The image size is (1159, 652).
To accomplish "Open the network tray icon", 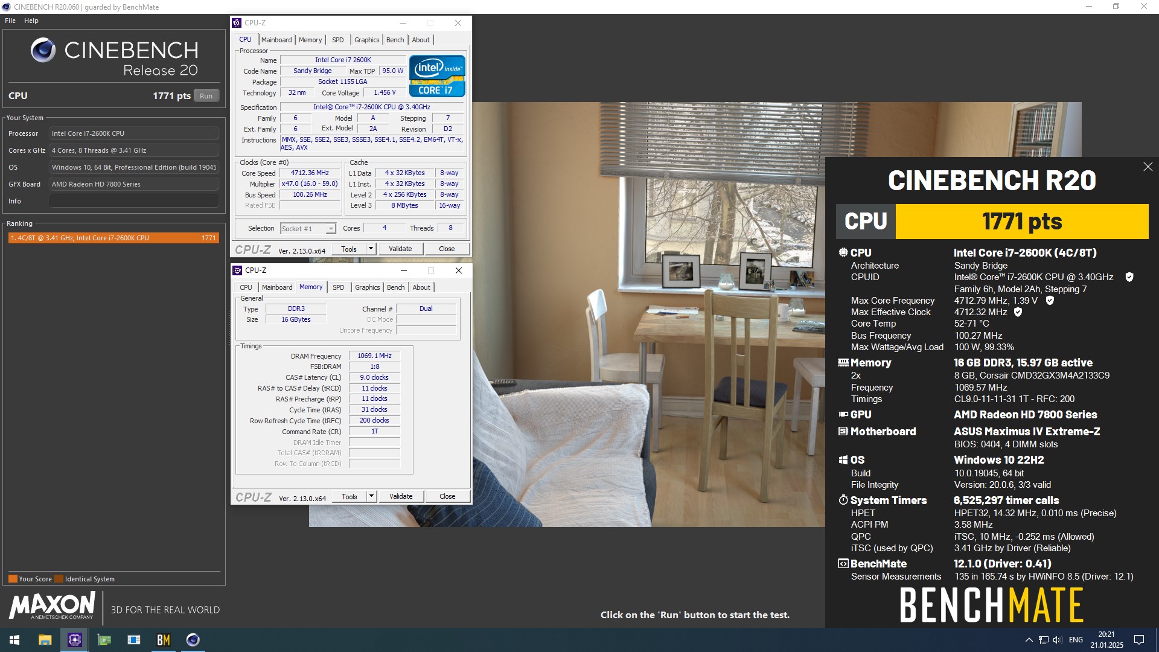I will [1043, 640].
